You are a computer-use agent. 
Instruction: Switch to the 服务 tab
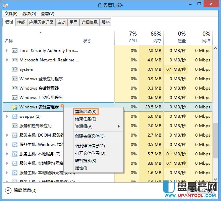point(105,22)
